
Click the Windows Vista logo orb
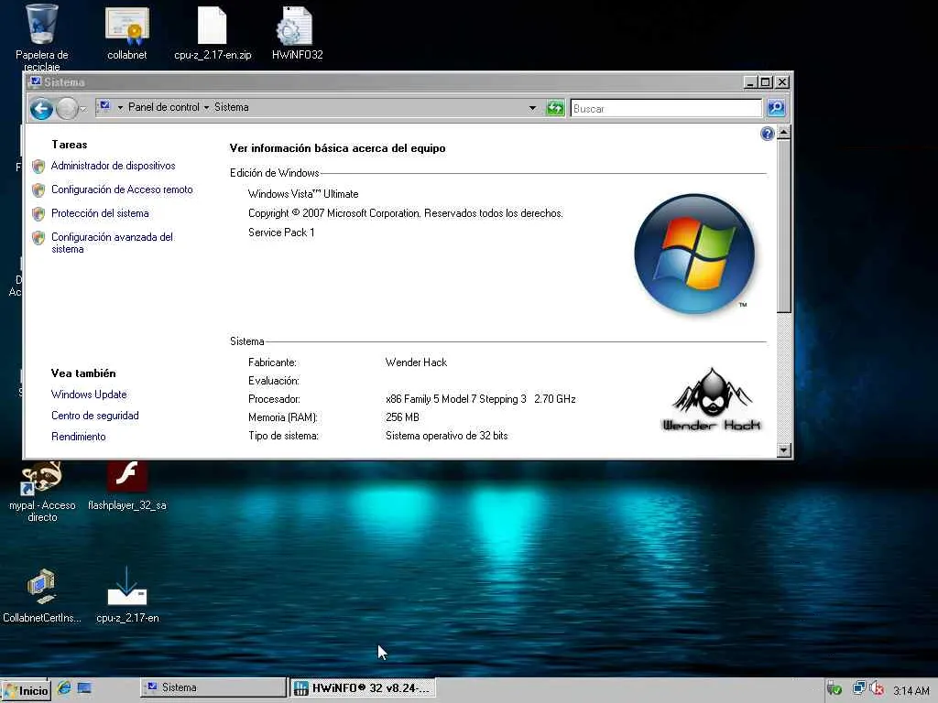pos(694,254)
